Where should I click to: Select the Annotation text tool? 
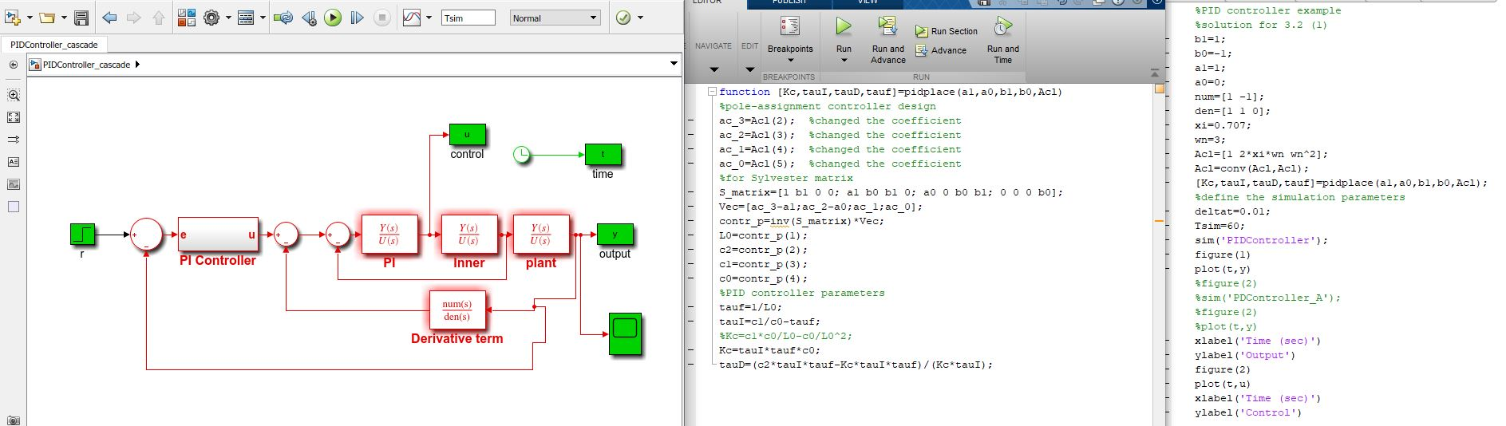[x=14, y=162]
